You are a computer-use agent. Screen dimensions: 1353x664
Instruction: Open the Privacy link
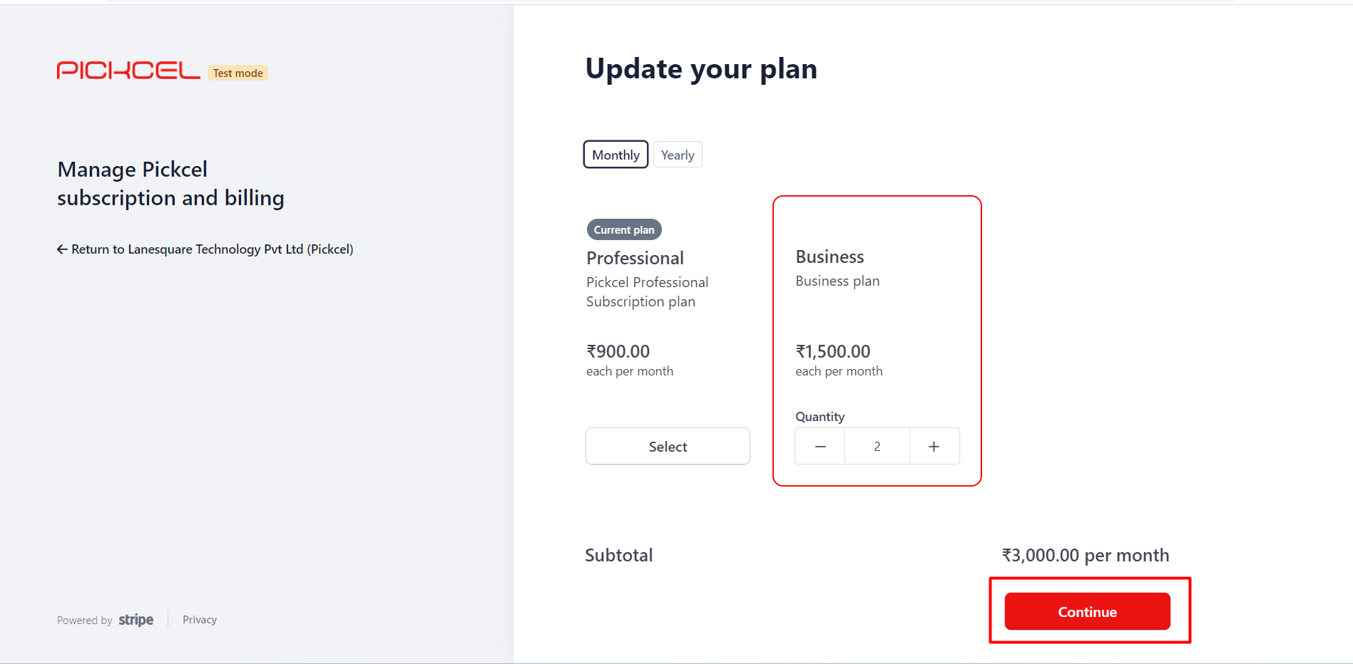click(200, 620)
